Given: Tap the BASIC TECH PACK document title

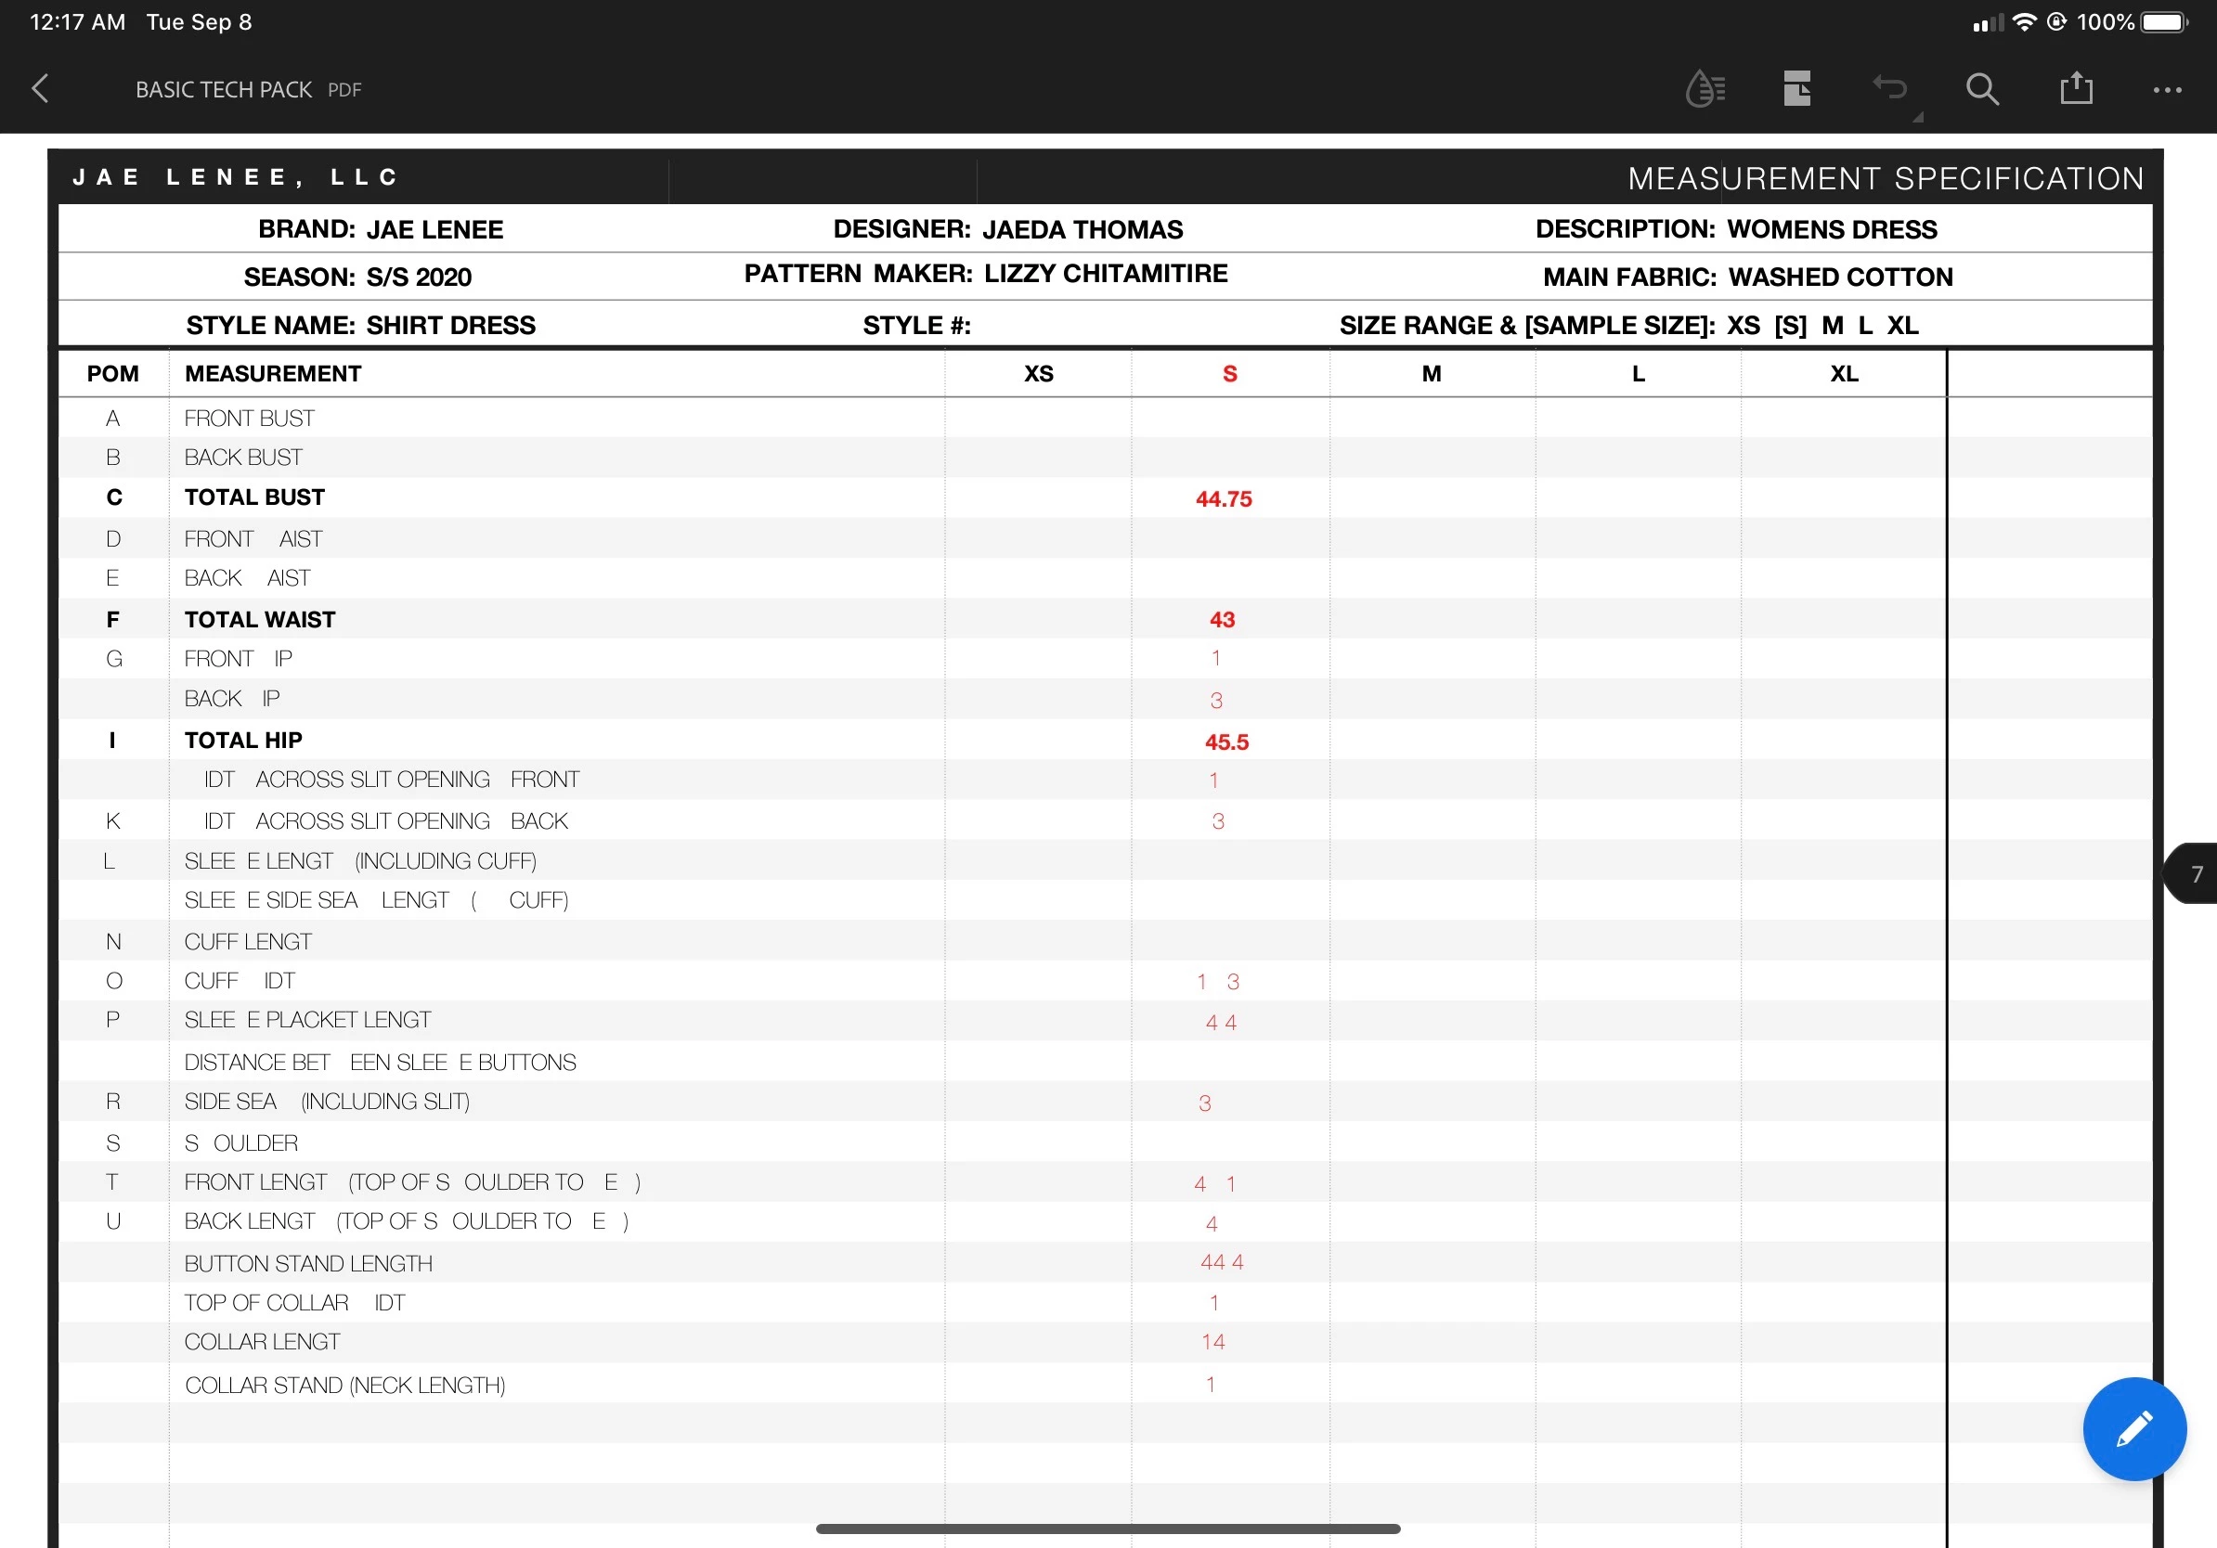Looking at the screenshot, I should [x=224, y=90].
